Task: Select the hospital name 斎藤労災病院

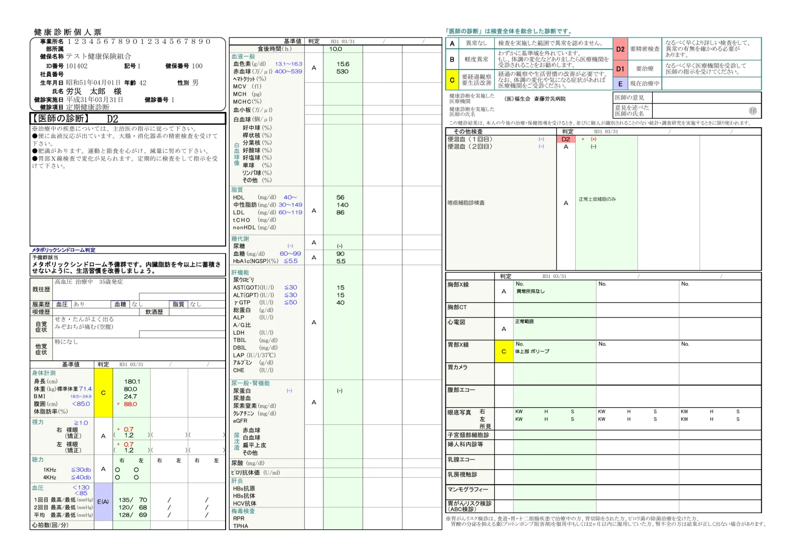Action: tap(550, 99)
